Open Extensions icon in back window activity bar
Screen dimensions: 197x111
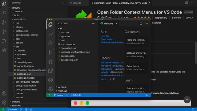click(x=4, y=50)
